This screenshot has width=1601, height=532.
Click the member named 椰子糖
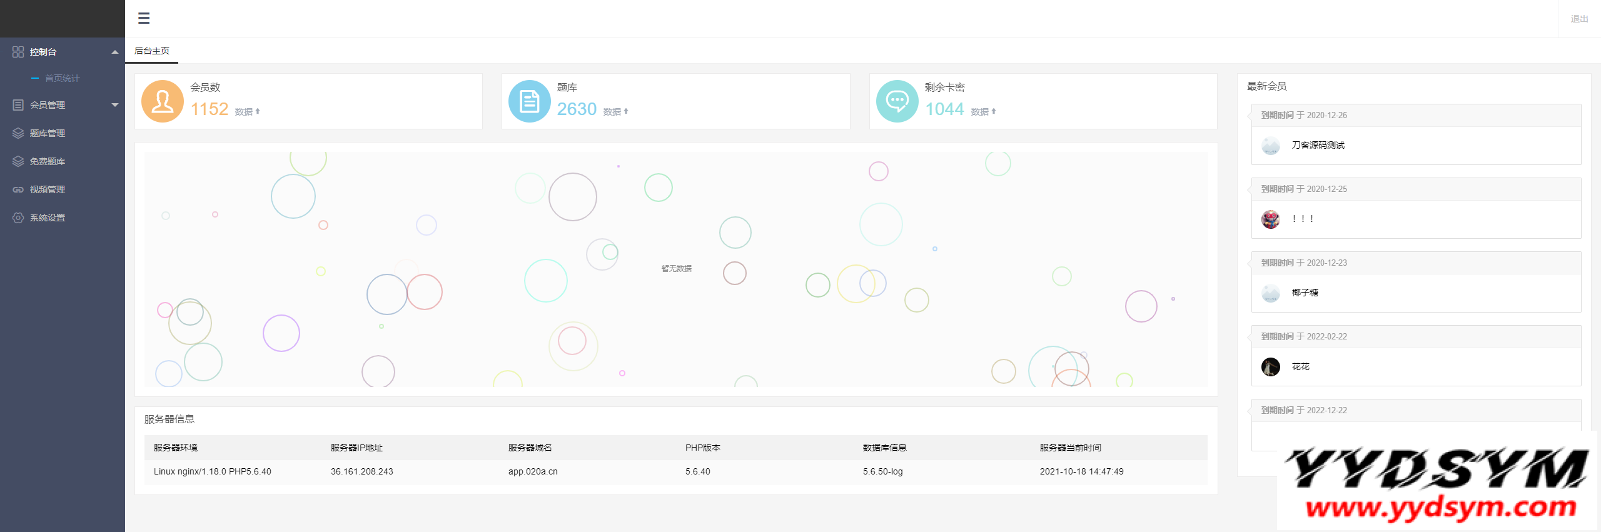[1305, 293]
